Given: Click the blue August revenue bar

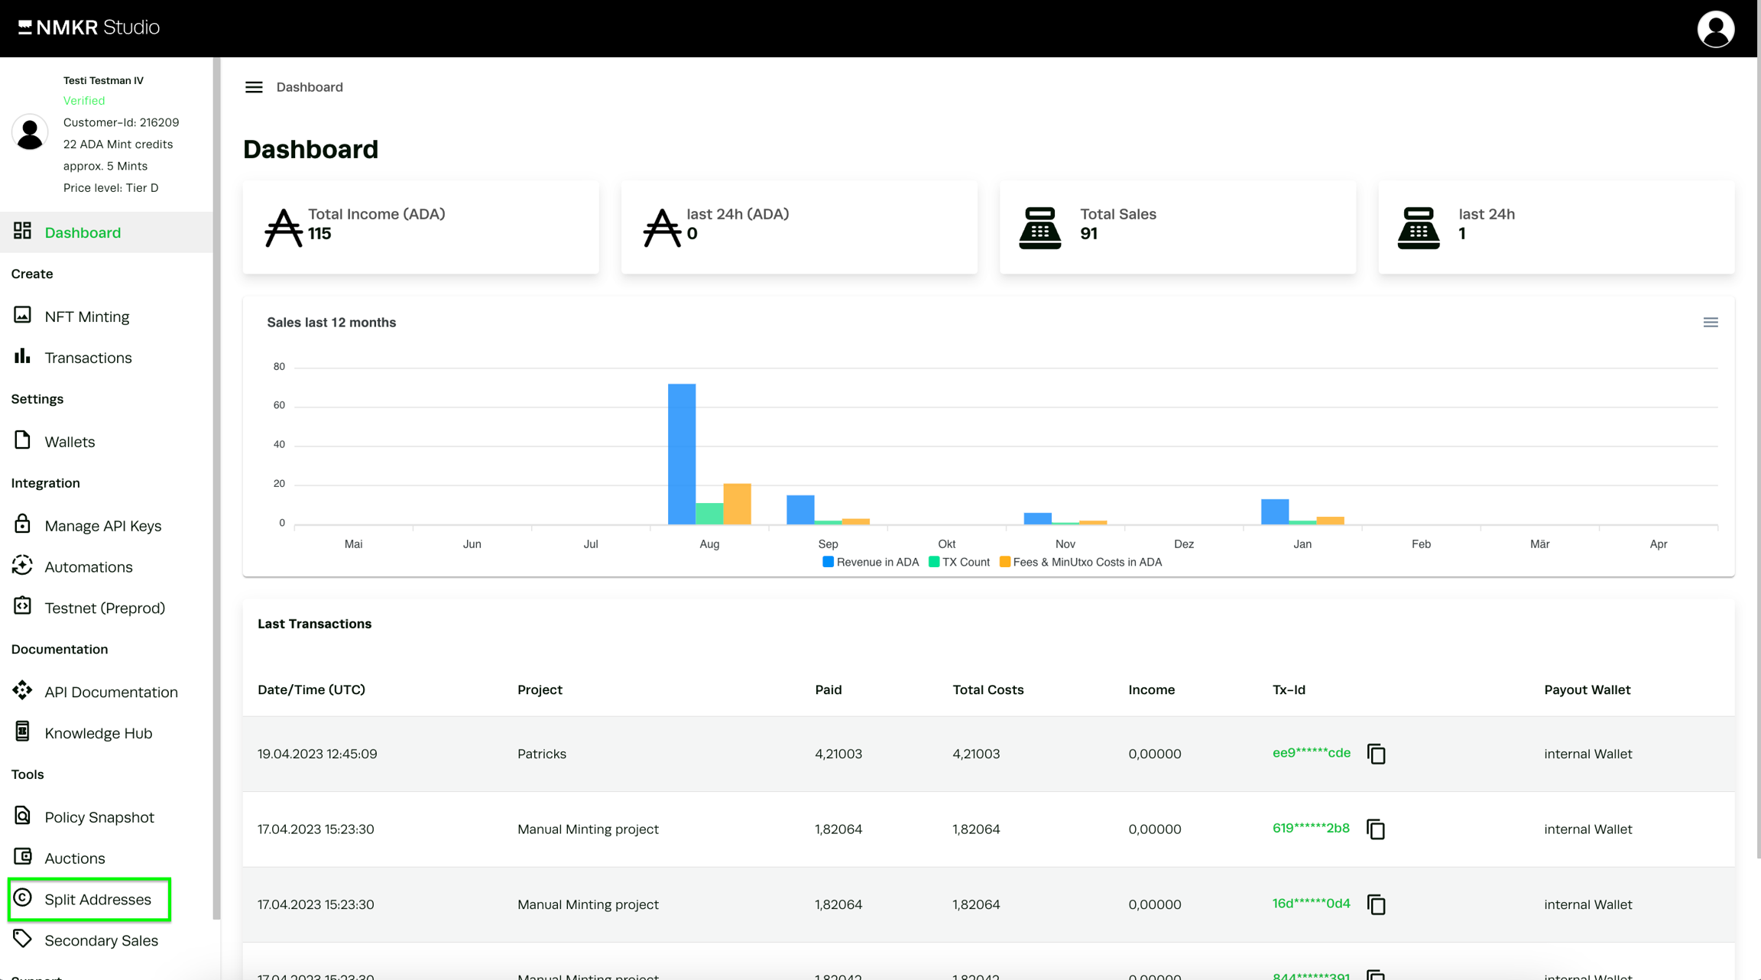Looking at the screenshot, I should [681, 453].
